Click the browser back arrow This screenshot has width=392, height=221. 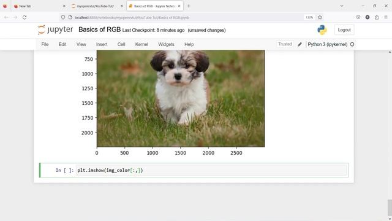6,17
